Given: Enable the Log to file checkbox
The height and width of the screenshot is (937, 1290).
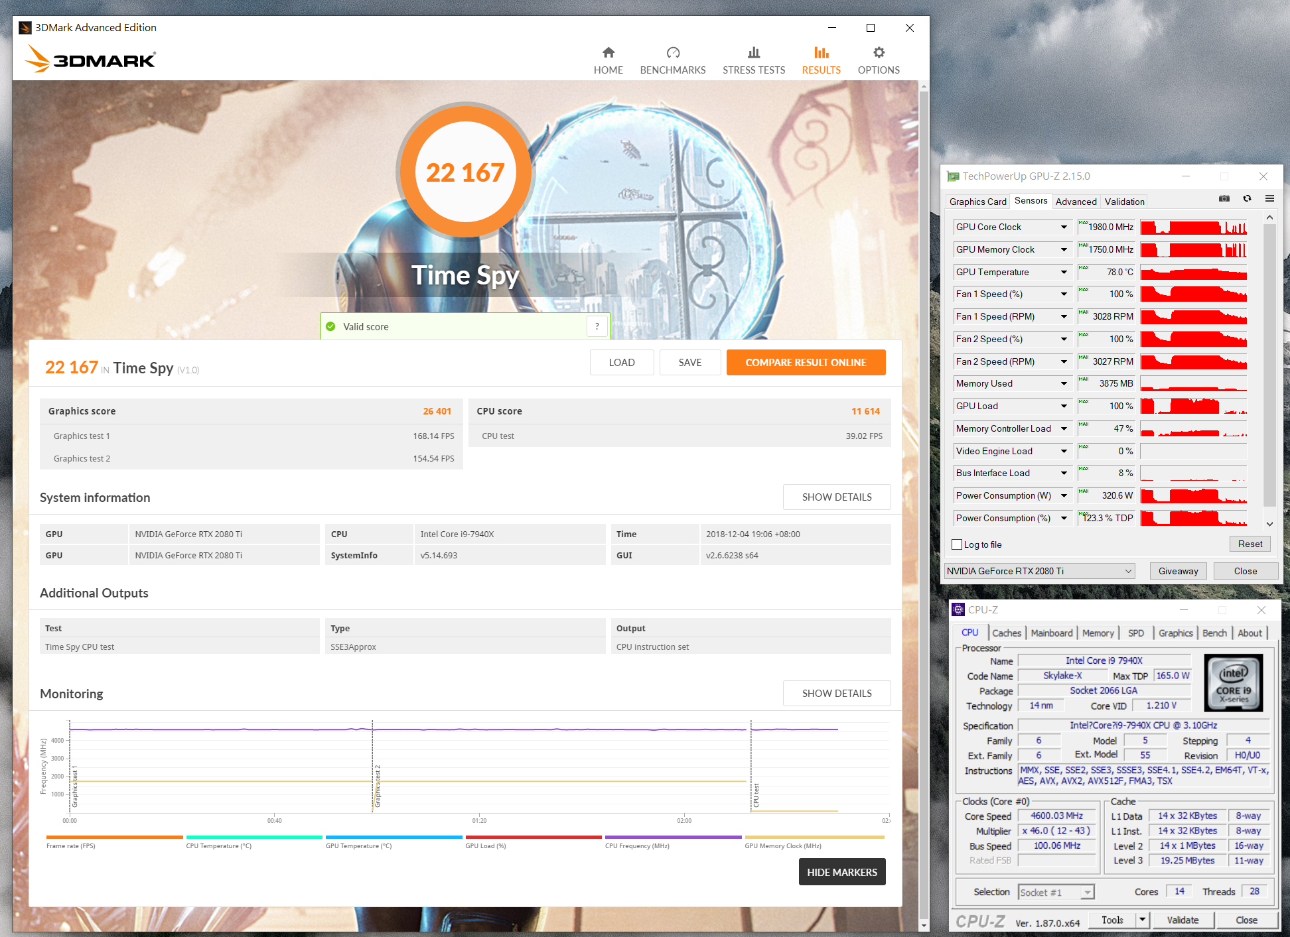Looking at the screenshot, I should tap(957, 544).
